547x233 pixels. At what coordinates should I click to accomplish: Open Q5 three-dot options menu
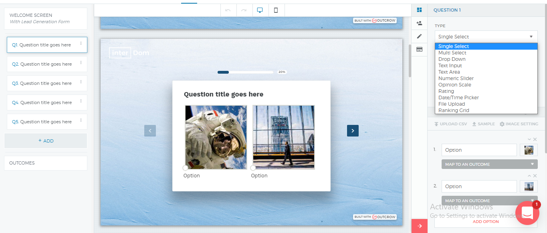[81, 120]
